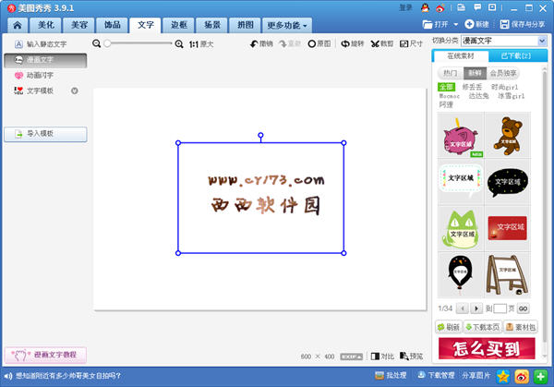This screenshot has width=554, height=387.
Task: Log in with the QQ penguin icon
Action: tap(425, 7)
